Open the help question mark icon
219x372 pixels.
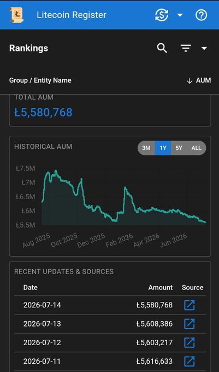point(201,15)
